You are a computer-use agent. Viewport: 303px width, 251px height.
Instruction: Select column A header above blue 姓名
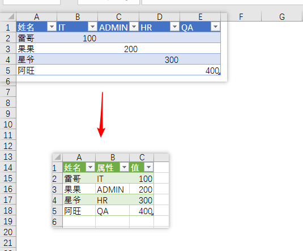(37, 17)
